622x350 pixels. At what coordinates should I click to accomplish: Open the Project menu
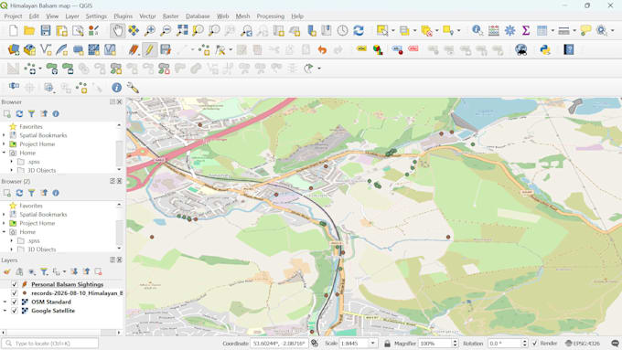tap(13, 16)
